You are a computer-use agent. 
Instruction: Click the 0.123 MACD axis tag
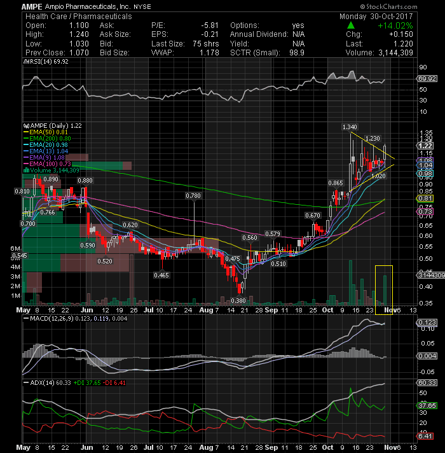point(427,322)
